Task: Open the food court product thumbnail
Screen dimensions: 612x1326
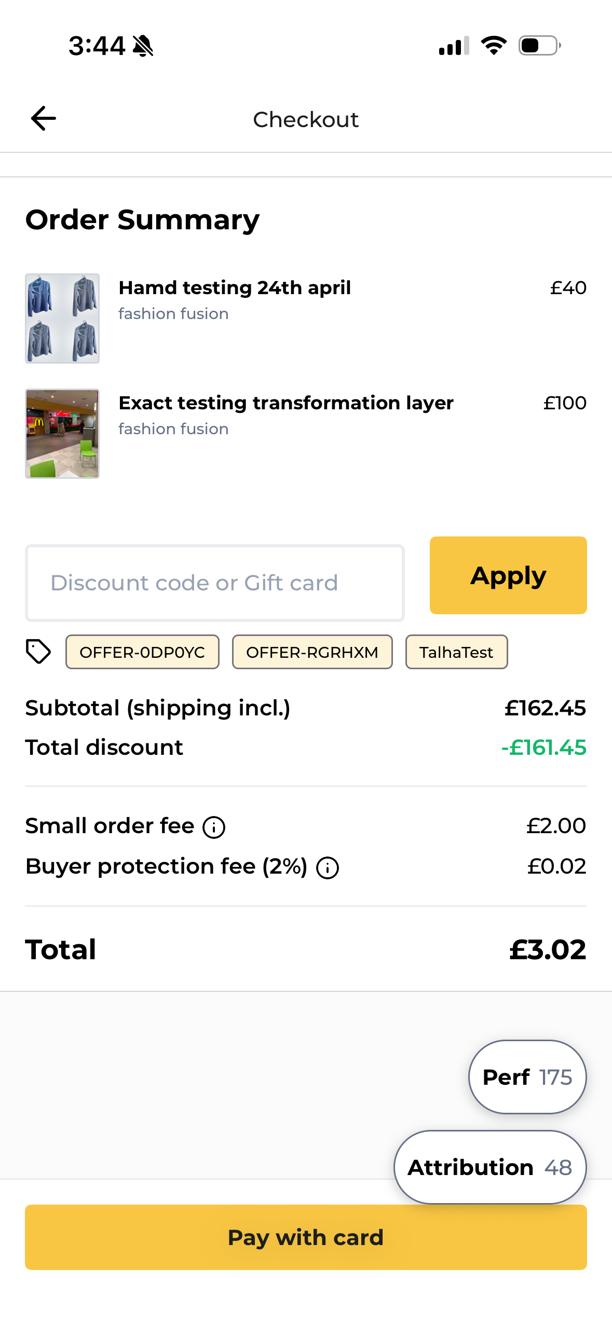Action: [62, 434]
